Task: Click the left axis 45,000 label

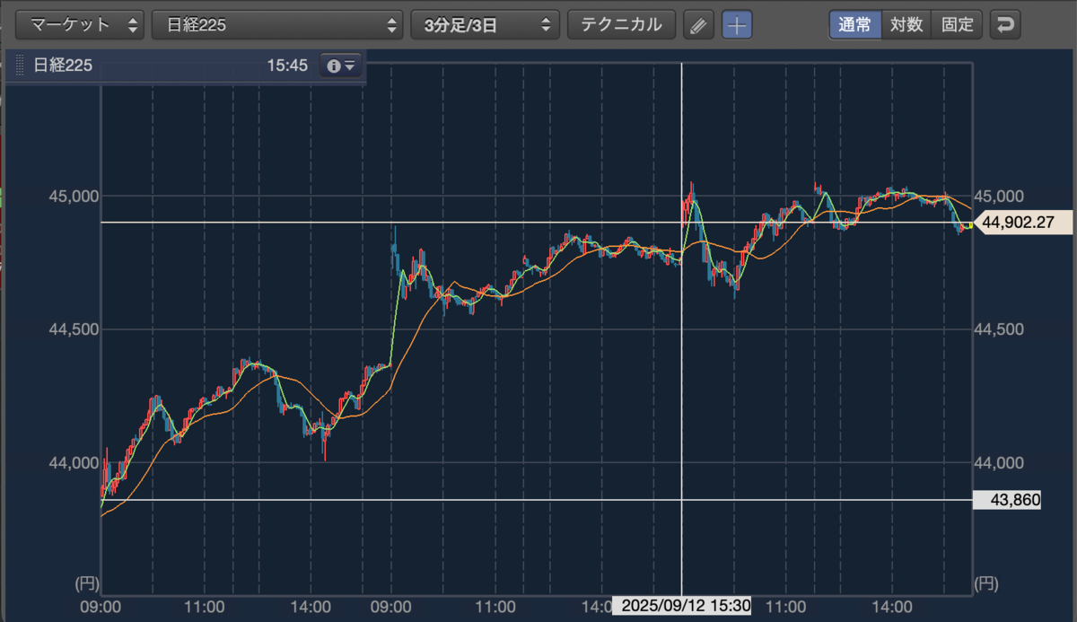Action: coord(74,196)
